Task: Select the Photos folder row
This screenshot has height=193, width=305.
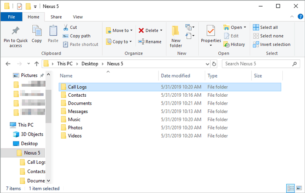Action: point(170,128)
